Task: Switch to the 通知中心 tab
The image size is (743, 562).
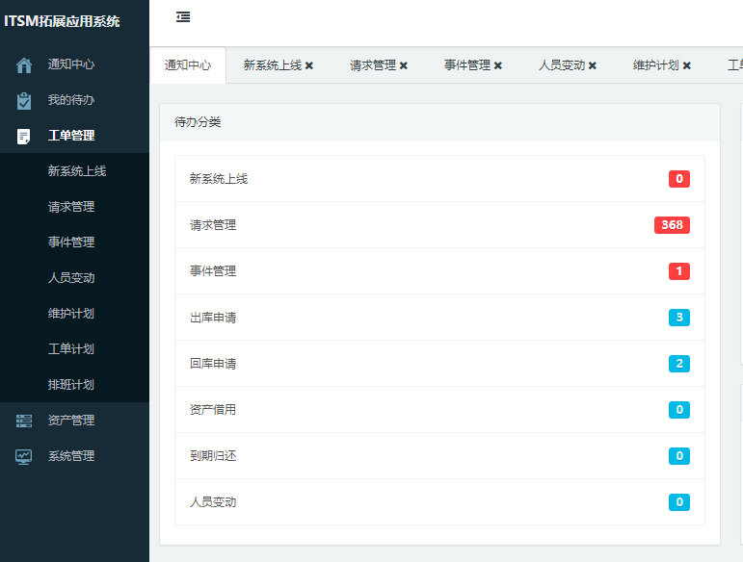Action: [188, 65]
